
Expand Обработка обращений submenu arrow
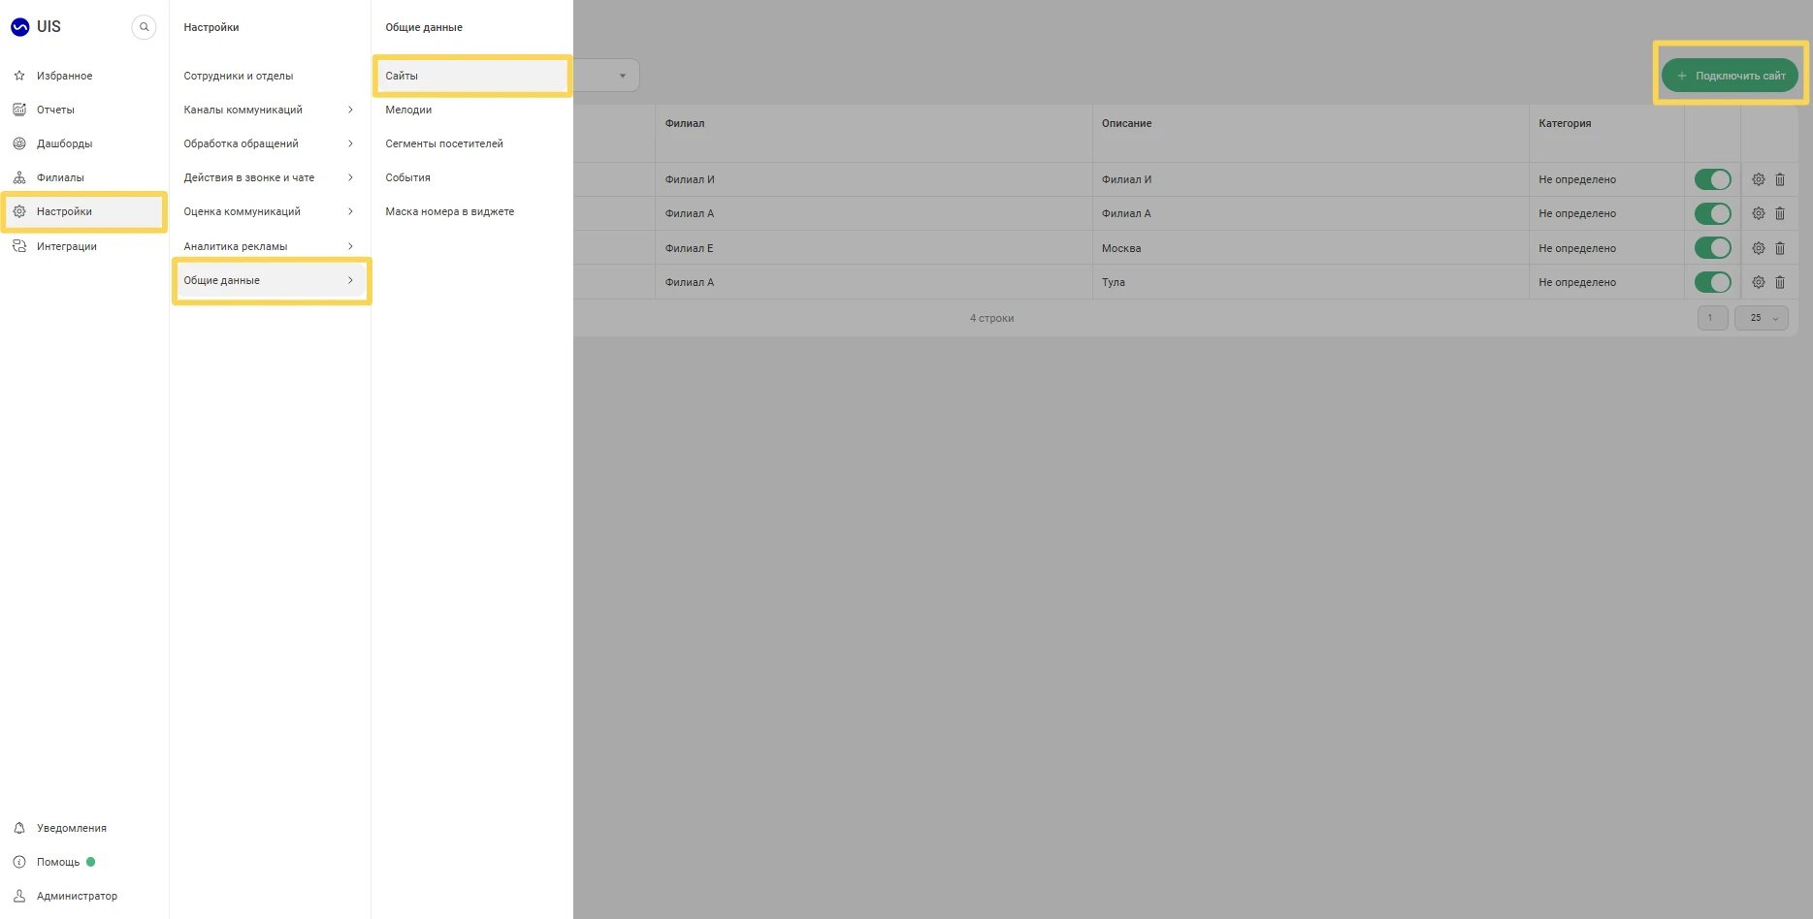[x=350, y=143]
